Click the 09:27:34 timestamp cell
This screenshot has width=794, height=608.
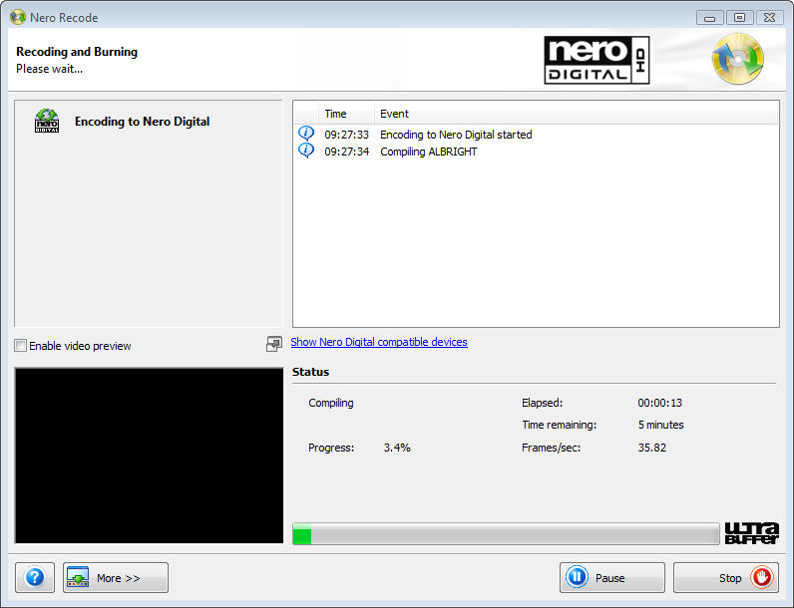click(347, 152)
